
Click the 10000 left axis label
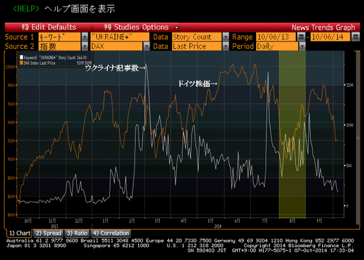[10, 67]
